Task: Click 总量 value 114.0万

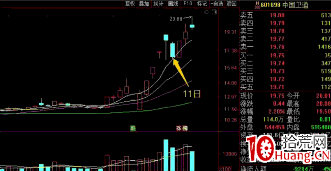Action: click(x=273, y=120)
